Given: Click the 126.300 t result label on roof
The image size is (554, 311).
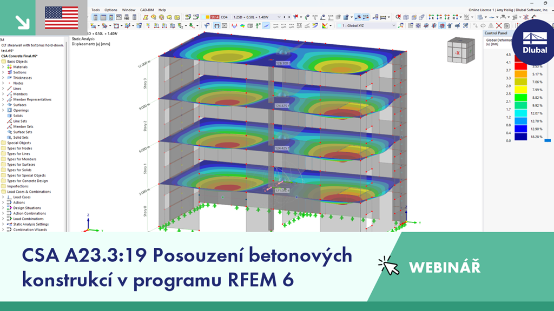Looking at the screenshot, I should pyautogui.click(x=283, y=63).
